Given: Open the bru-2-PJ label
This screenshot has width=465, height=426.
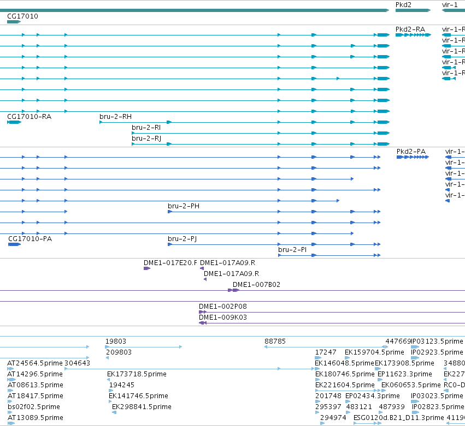Looking at the screenshot, I should click(183, 239).
